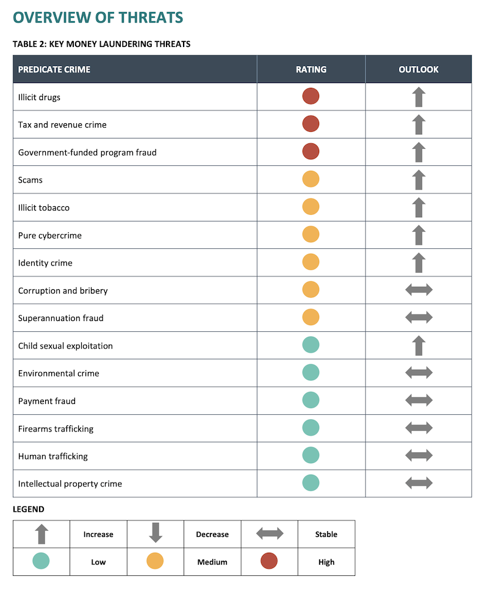Click the legend's Increase up arrow icon
488x590 pixels.
point(41,534)
